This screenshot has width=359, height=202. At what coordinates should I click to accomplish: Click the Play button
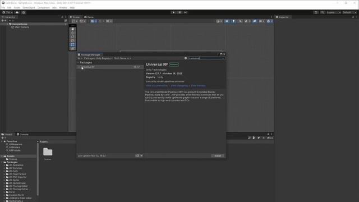pyautogui.click(x=173, y=12)
